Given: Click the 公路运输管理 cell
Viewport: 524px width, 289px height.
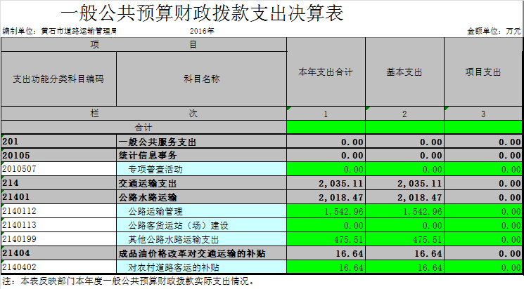Looking at the screenshot, I should coord(201,211).
